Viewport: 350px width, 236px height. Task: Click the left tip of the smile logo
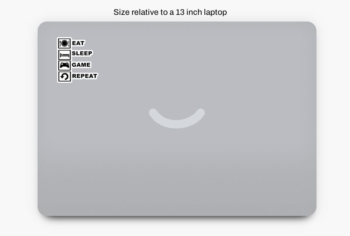point(153,112)
